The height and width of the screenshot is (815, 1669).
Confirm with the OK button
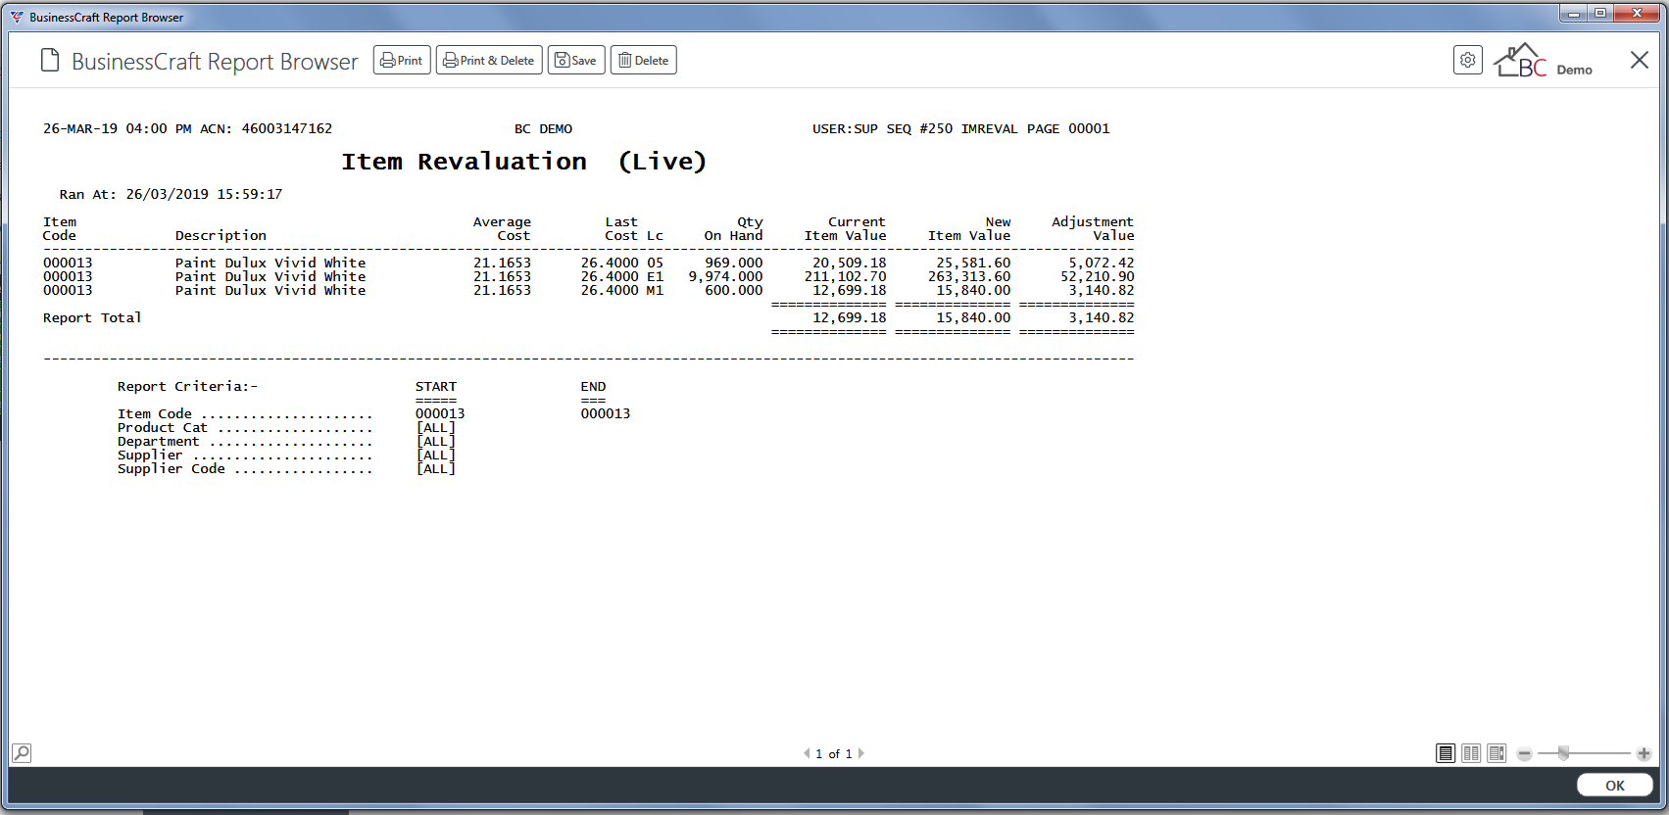tap(1615, 786)
